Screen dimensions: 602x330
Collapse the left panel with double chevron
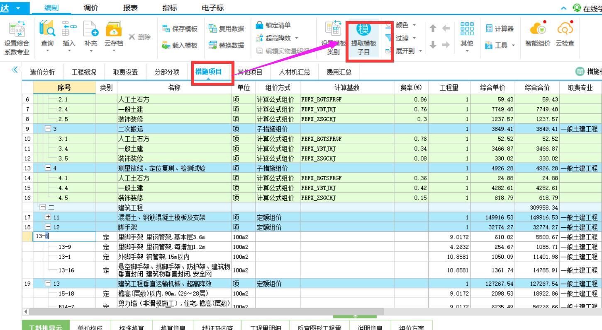[15, 69]
